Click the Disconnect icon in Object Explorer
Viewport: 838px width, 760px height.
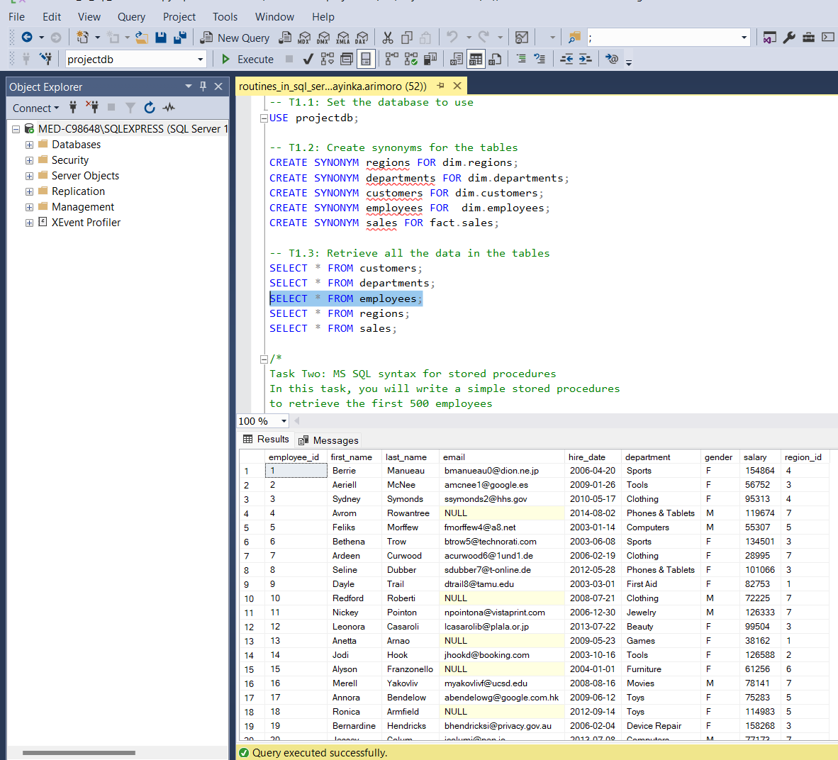coord(92,108)
